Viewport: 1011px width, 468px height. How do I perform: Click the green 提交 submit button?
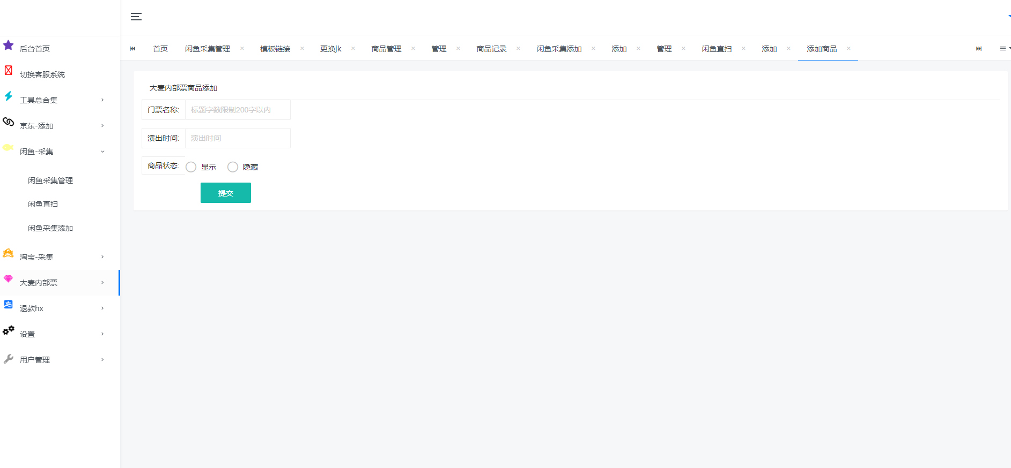click(226, 193)
